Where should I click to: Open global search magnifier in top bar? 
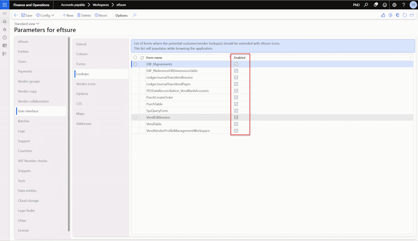click(x=366, y=5)
